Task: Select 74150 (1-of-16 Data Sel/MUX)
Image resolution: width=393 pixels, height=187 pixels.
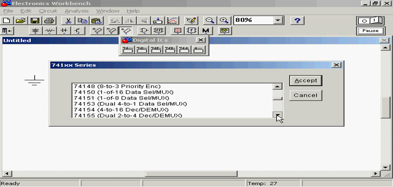Action: [x=172, y=92]
